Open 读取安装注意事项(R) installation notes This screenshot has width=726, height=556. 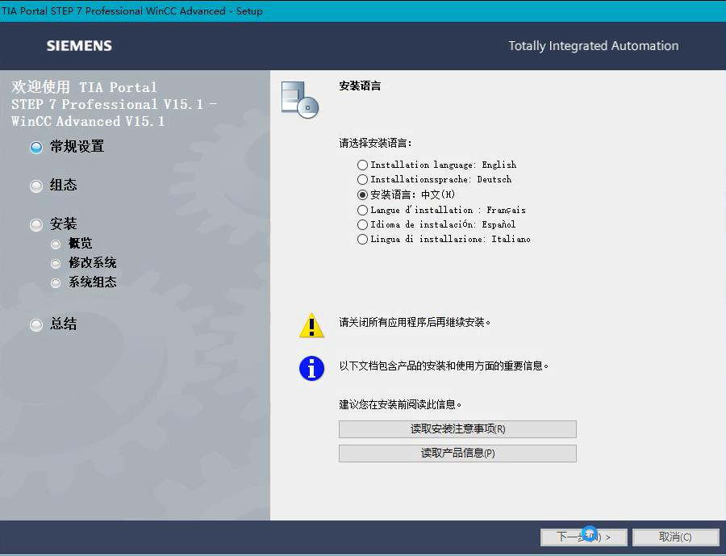click(457, 429)
